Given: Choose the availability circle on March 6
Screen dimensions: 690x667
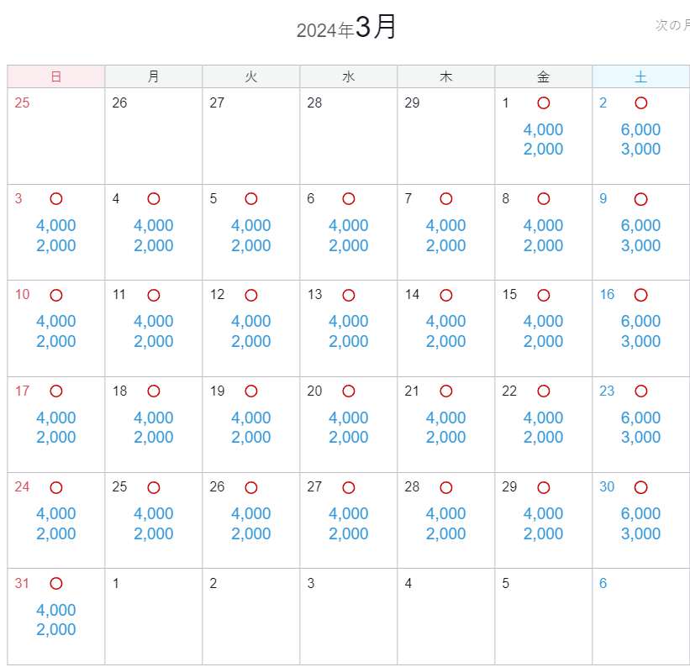Looking at the screenshot, I should [x=349, y=199].
